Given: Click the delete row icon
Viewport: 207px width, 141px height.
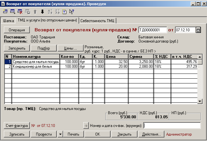Looking at the screenshot, I should (20, 12).
